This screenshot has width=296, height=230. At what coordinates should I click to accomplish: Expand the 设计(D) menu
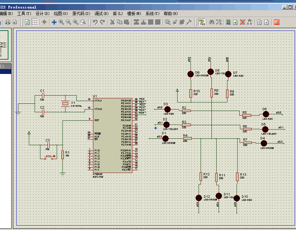42,14
